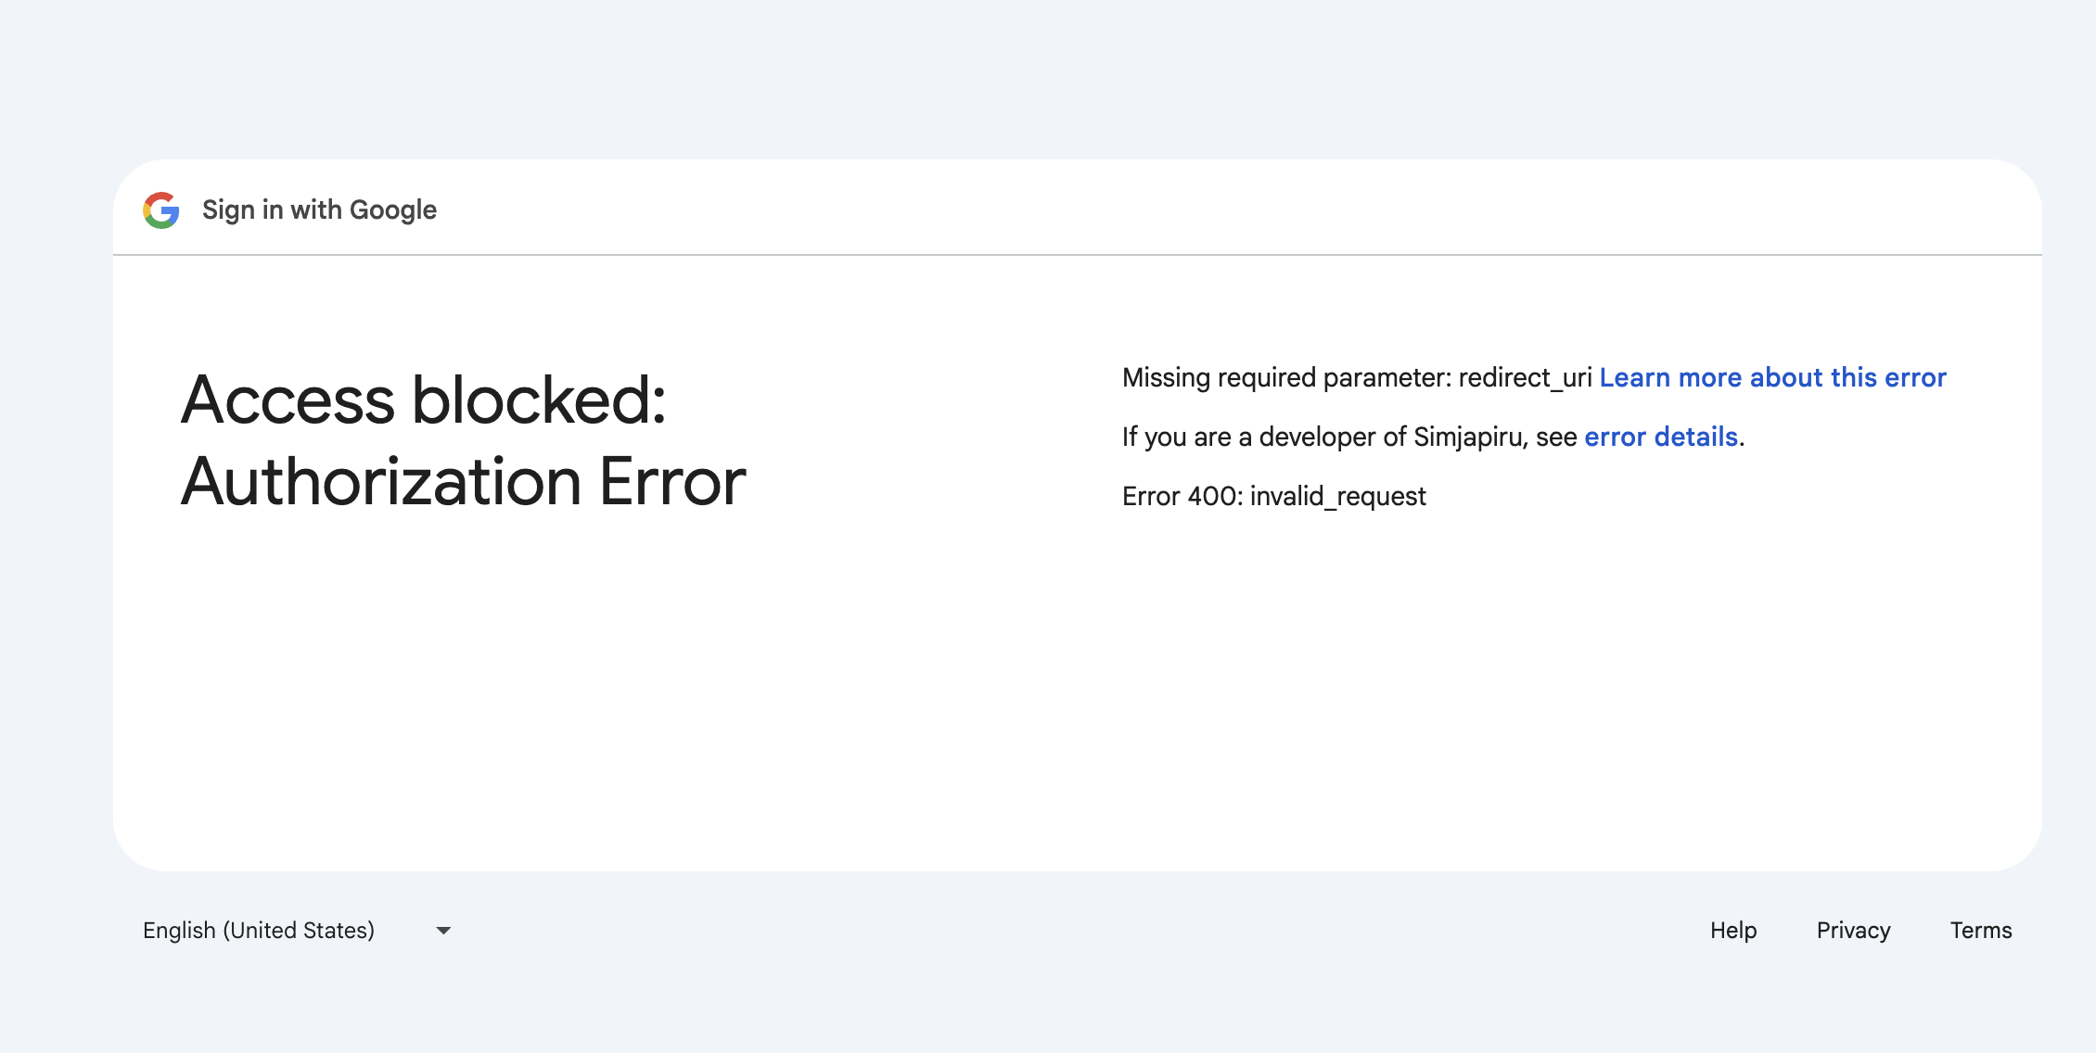Screen dimensions: 2096x1053
Task: Click the app name "Simjapiru"
Action: click(1469, 438)
